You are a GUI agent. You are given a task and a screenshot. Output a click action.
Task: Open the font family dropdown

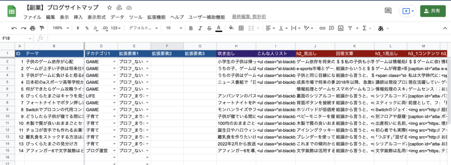(143, 28)
